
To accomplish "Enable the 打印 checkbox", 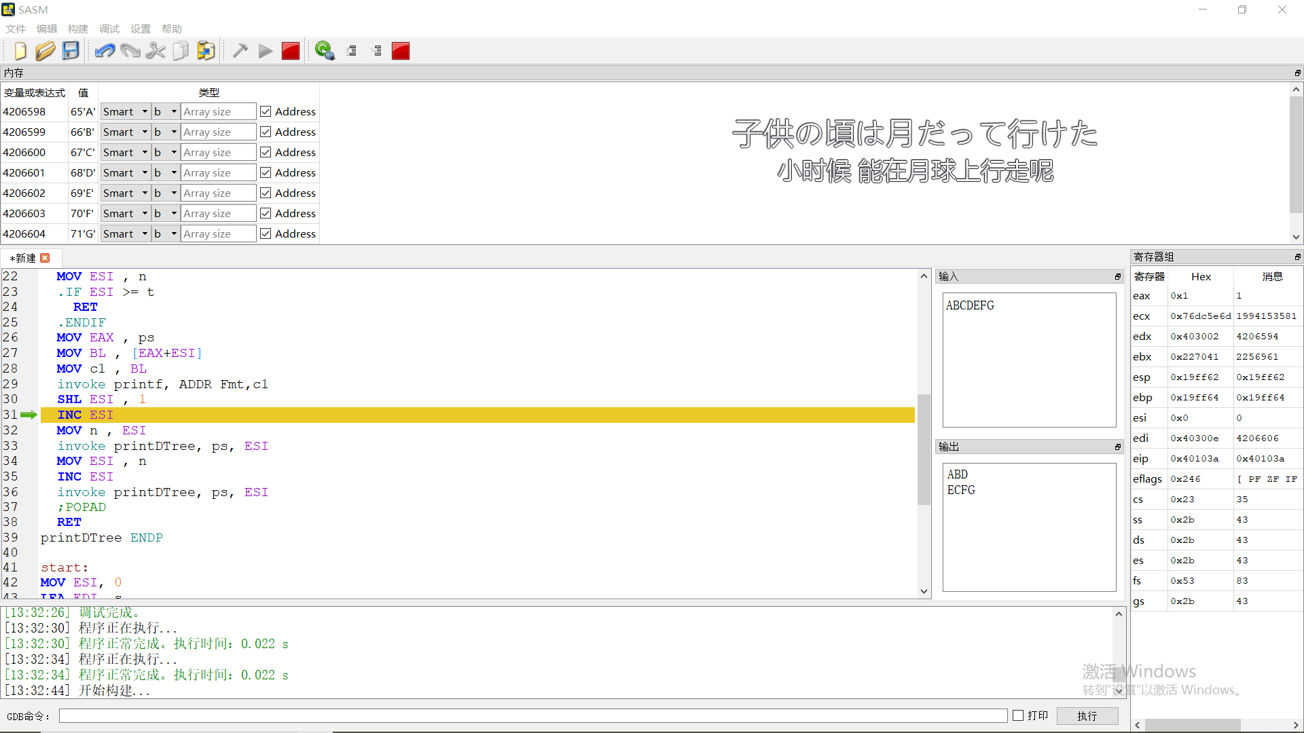I will [x=1018, y=715].
